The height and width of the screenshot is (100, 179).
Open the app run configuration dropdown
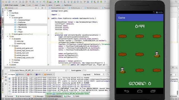click(50, 2)
